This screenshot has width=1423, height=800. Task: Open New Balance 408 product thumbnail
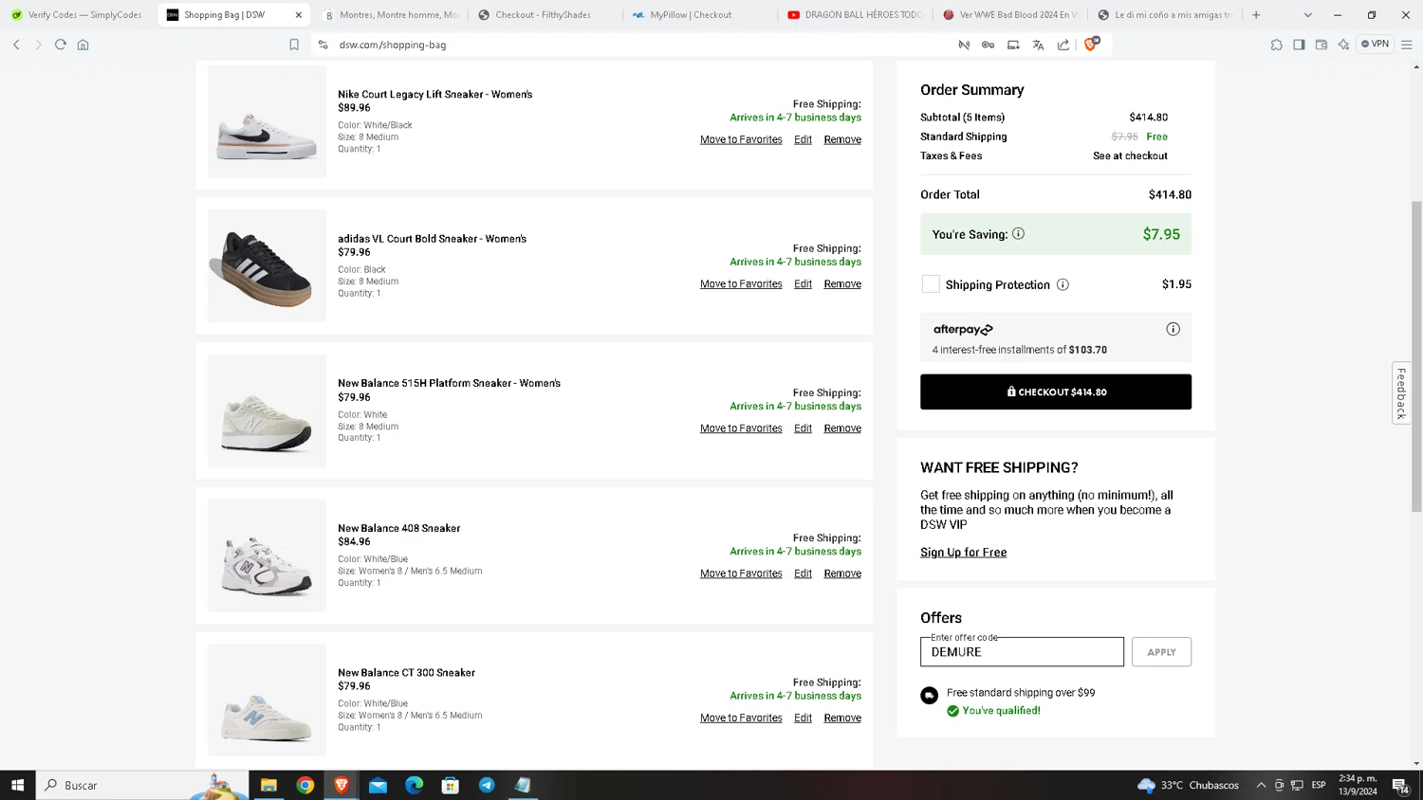click(x=267, y=555)
